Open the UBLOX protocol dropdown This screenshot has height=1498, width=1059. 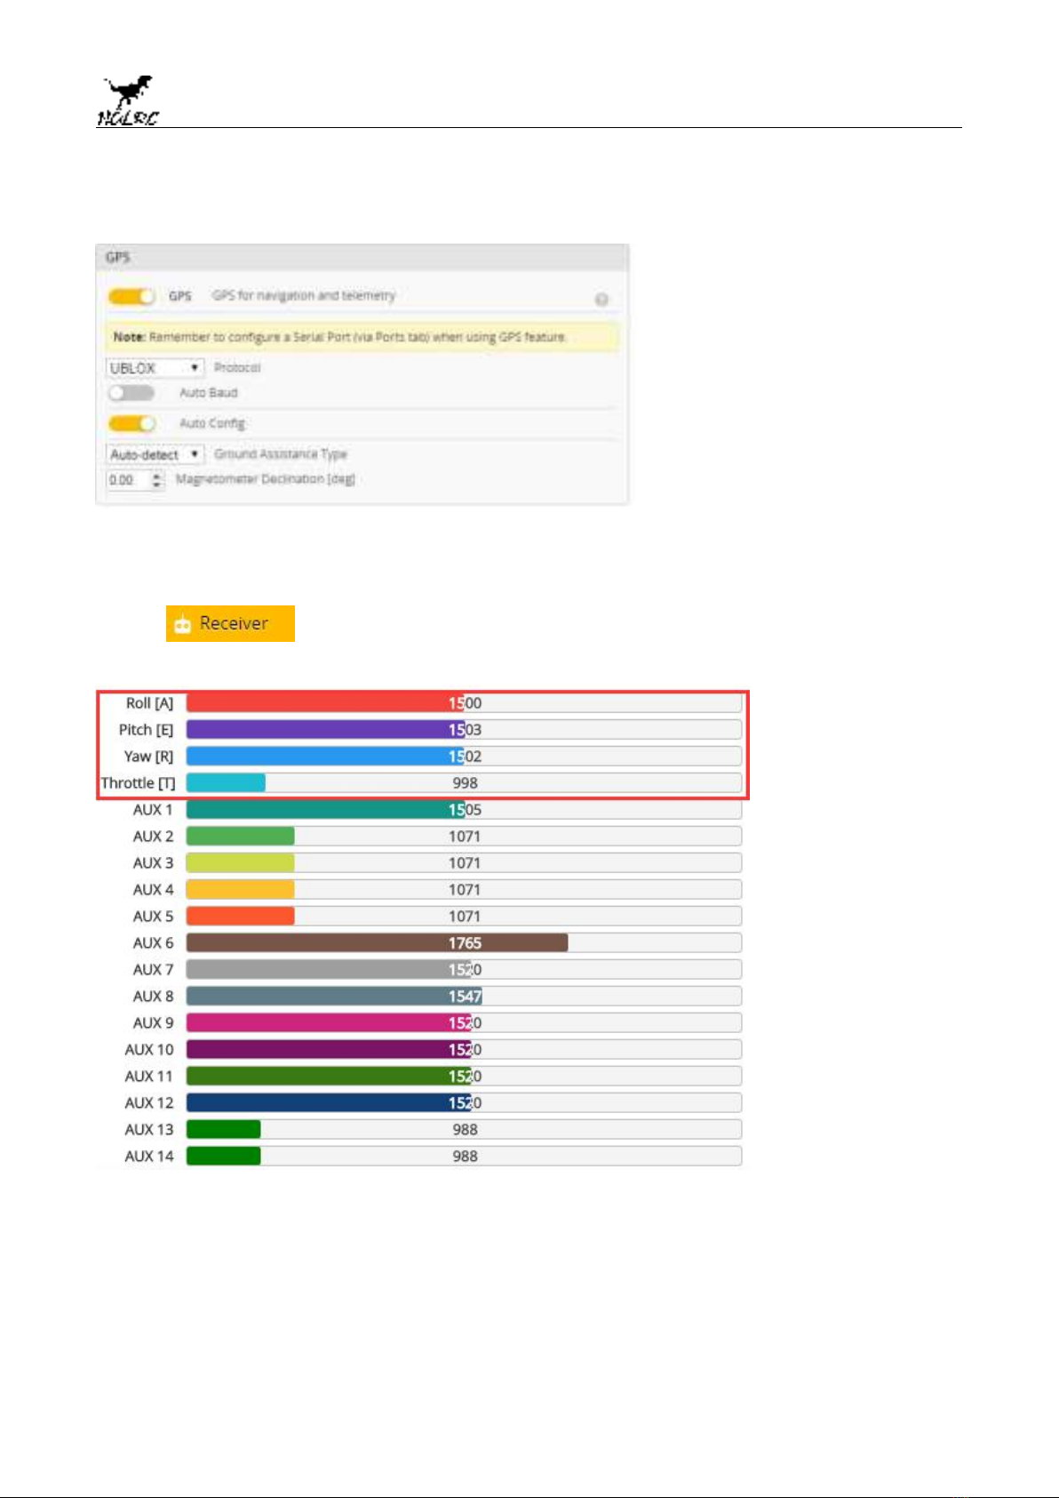(155, 368)
